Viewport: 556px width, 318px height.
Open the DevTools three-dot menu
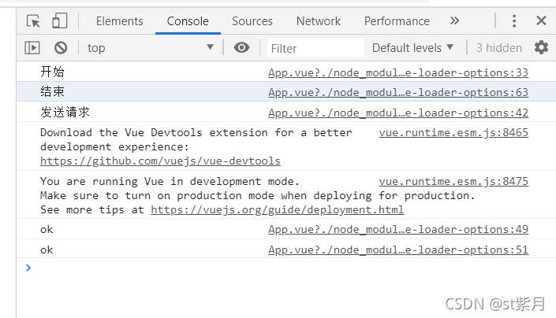514,21
